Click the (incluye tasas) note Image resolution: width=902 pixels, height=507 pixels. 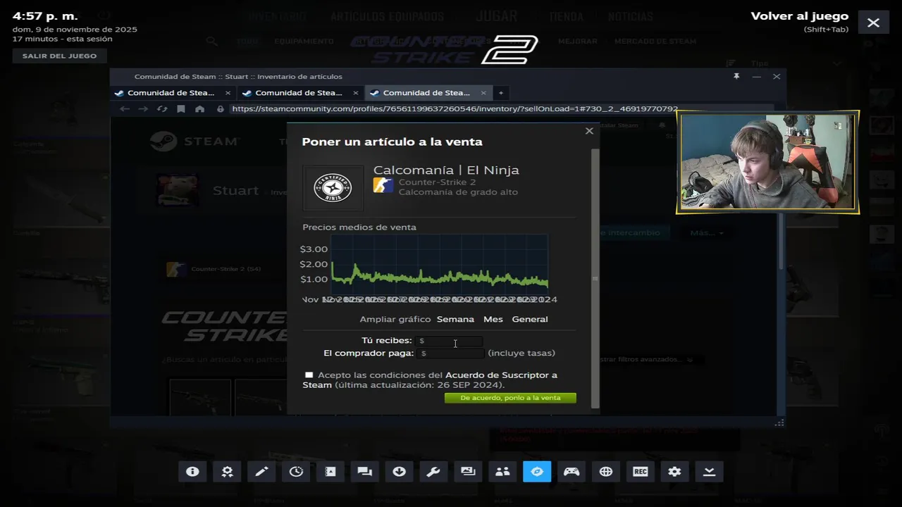coord(521,353)
